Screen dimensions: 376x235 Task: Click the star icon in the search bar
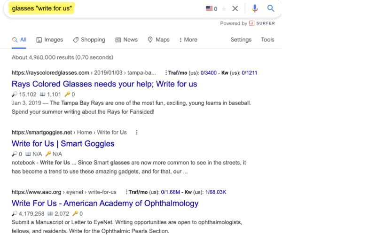tap(224, 9)
